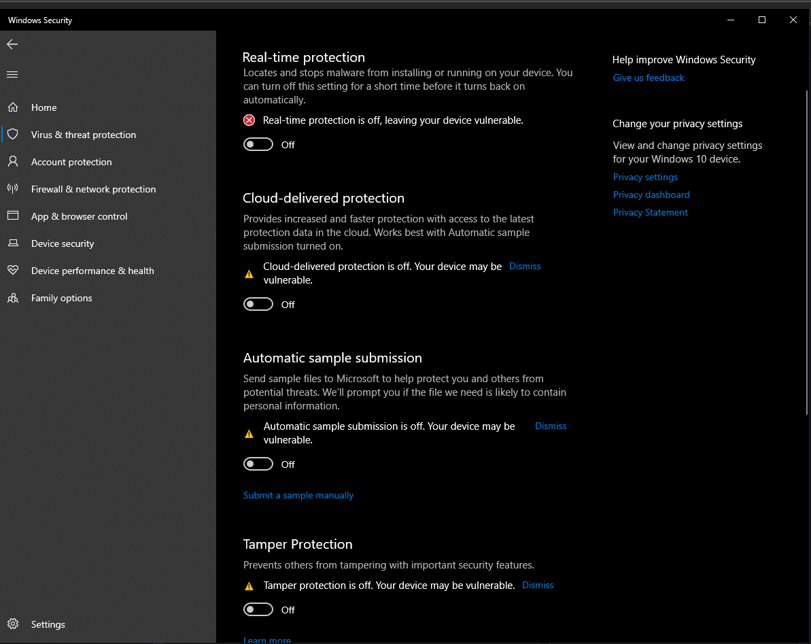
Task: Toggle Automatic sample submission on
Action: tap(258, 464)
